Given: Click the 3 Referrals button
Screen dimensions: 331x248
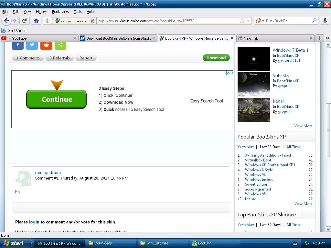Looking at the screenshot, I should pyautogui.click(x=59, y=58).
